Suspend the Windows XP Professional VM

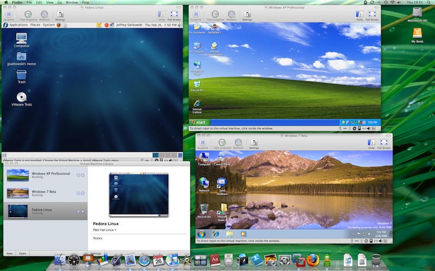pyautogui.click(x=196, y=16)
